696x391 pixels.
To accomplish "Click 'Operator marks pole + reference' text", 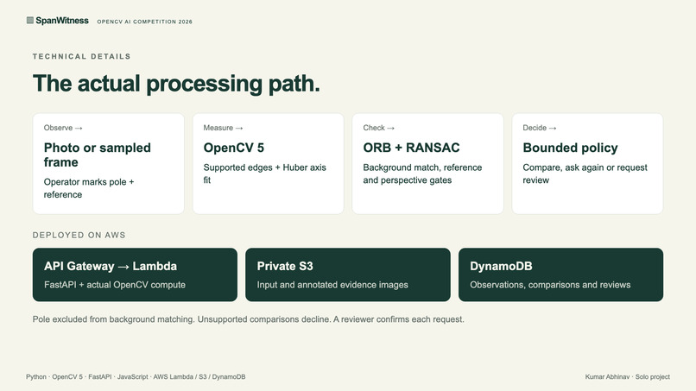I will pos(89,188).
